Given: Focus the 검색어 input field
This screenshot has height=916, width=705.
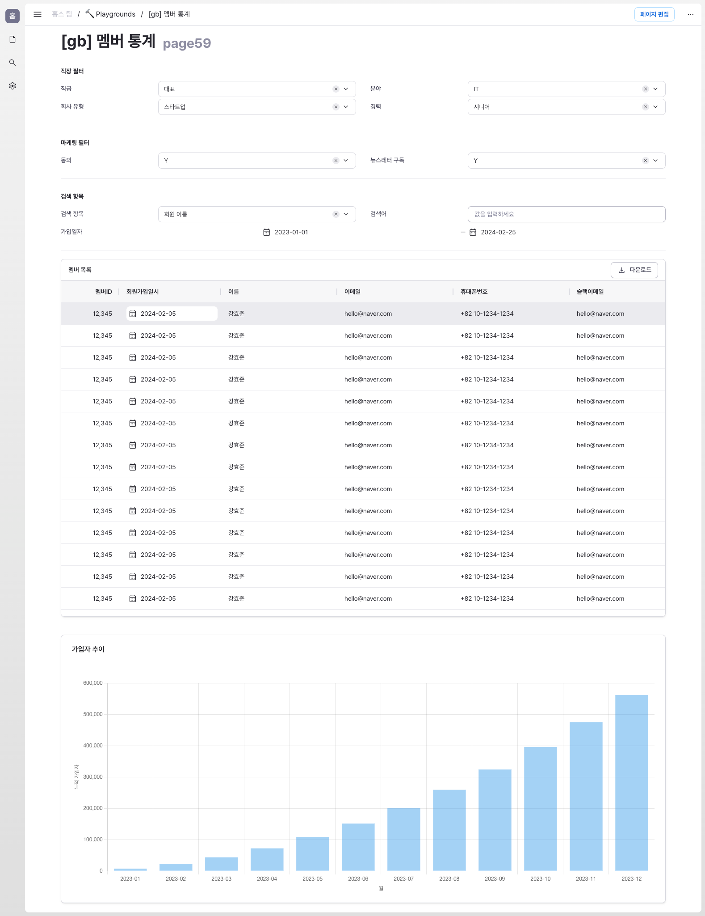Looking at the screenshot, I should pos(567,214).
